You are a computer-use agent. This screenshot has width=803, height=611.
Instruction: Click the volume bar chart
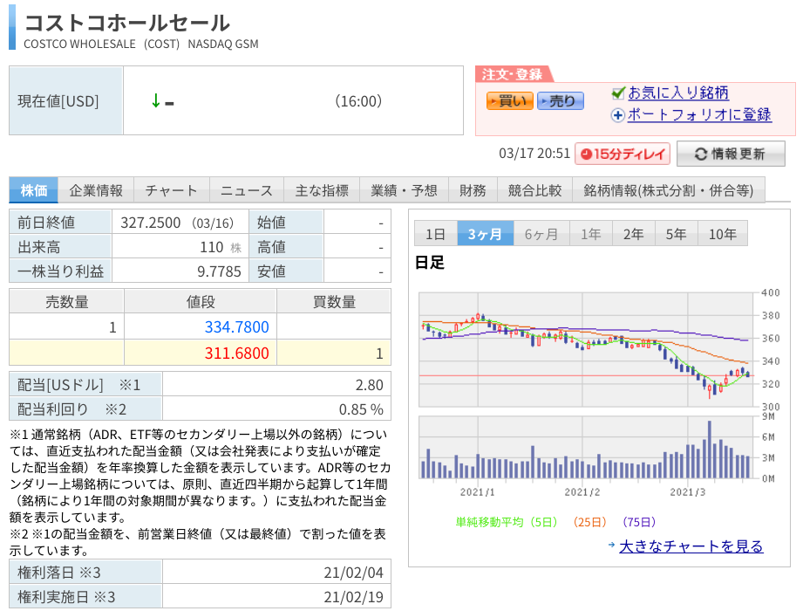tap(587, 448)
